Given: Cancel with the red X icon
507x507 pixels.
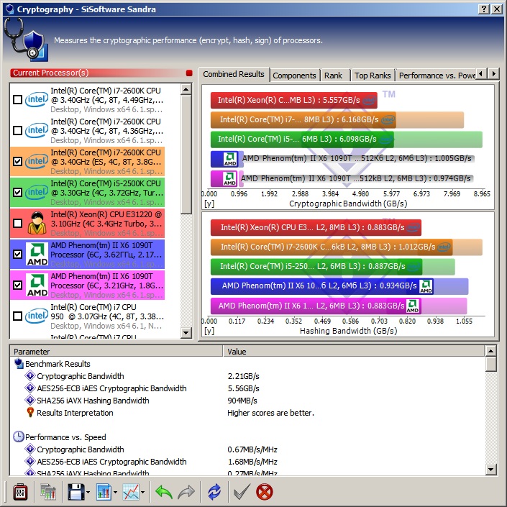Looking at the screenshot, I should pos(264,492).
